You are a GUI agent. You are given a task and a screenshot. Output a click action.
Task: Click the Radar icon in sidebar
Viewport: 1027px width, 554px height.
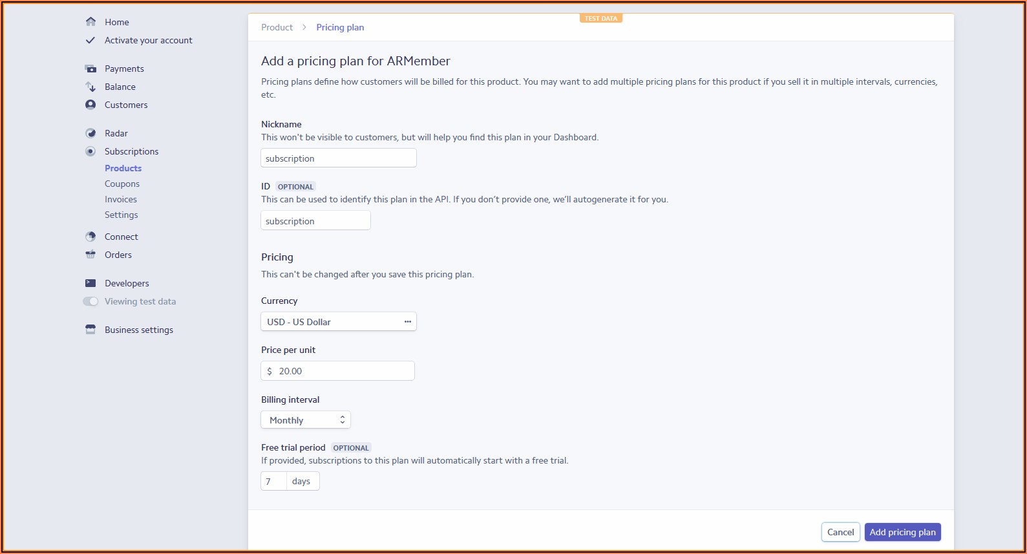coord(90,133)
